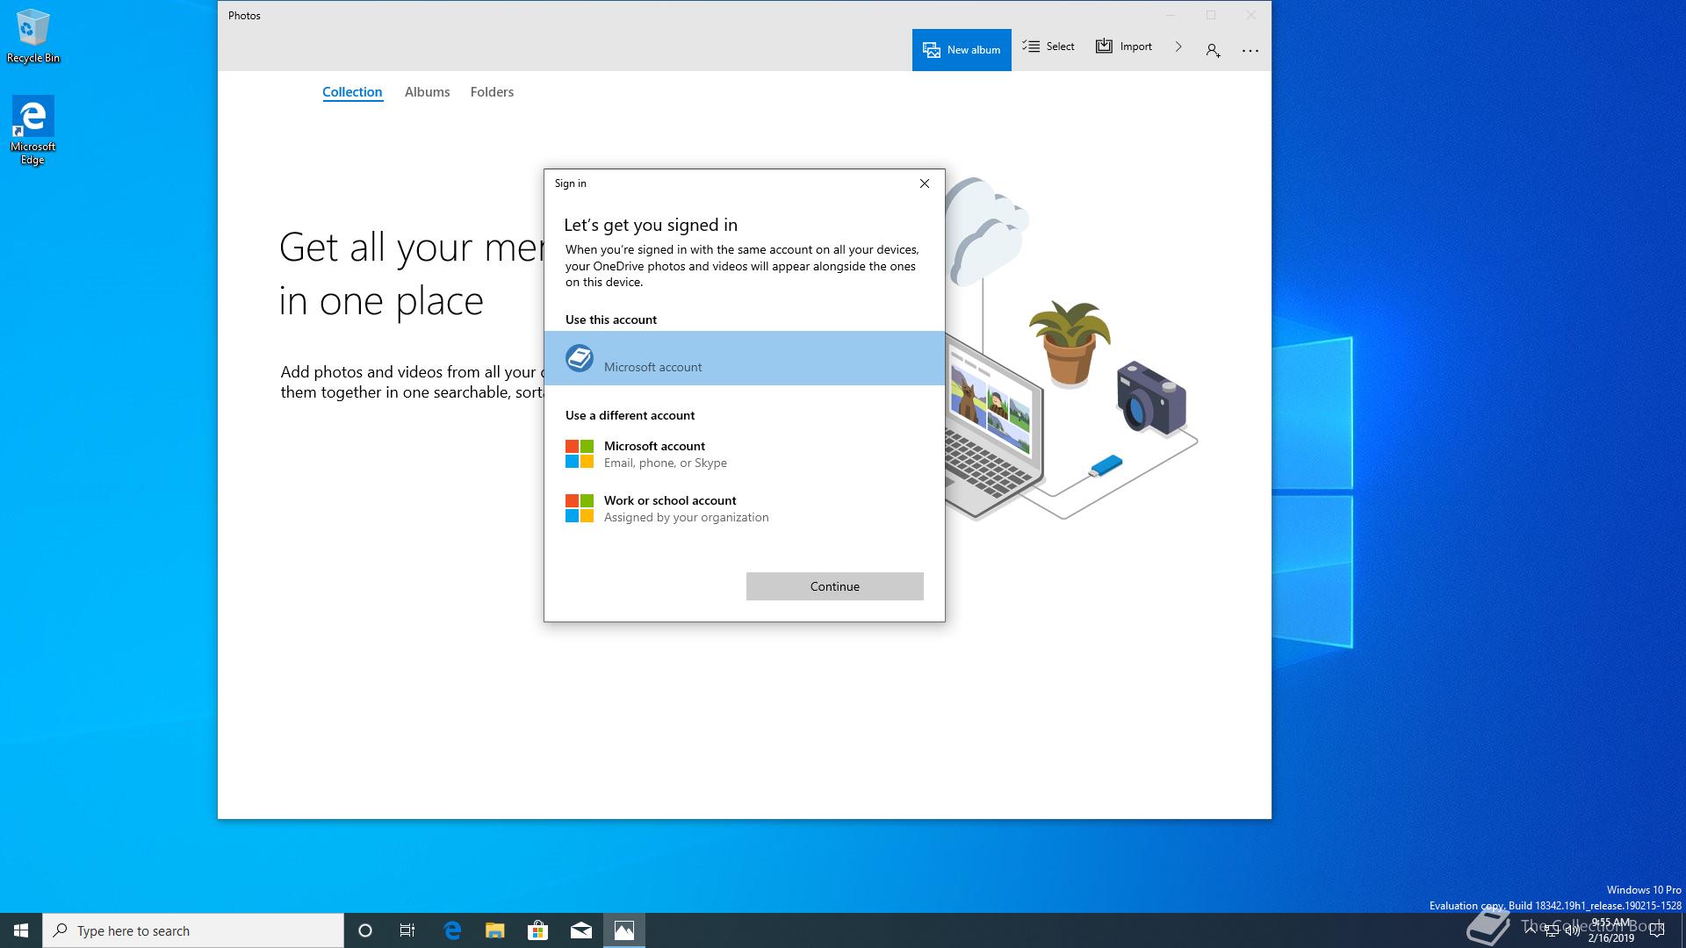Open the Recycle Bin desktop icon

[x=33, y=36]
